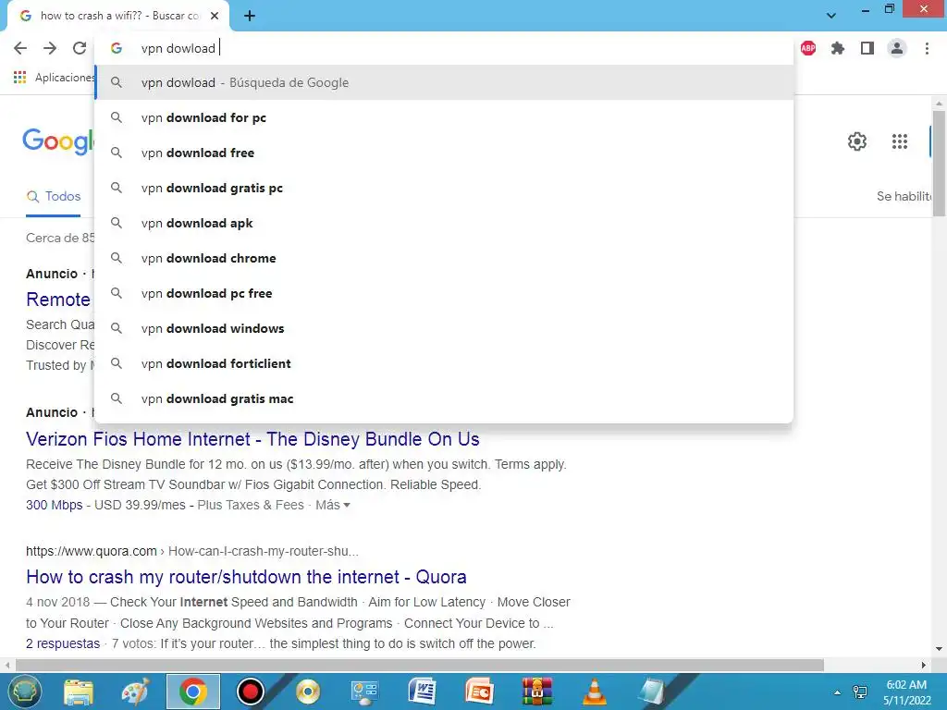Launch Paint from the taskbar
Screen dimensions: 947x710
pyautogui.click(x=135, y=692)
